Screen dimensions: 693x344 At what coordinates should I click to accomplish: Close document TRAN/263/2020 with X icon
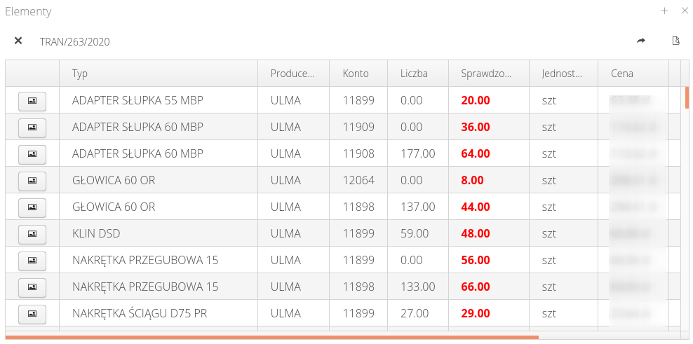(18, 41)
